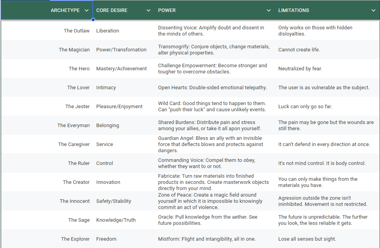
Task: Select the CORE DESIRE header cell
Action: [x=124, y=10]
